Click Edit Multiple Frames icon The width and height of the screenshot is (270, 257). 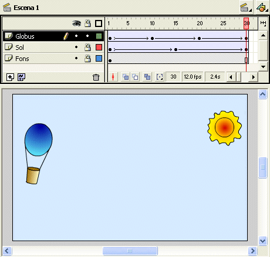coord(147,77)
